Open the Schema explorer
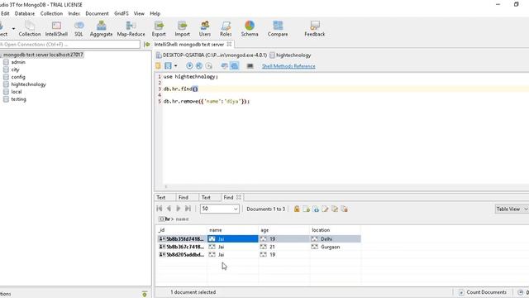The image size is (529, 298). coord(250,29)
